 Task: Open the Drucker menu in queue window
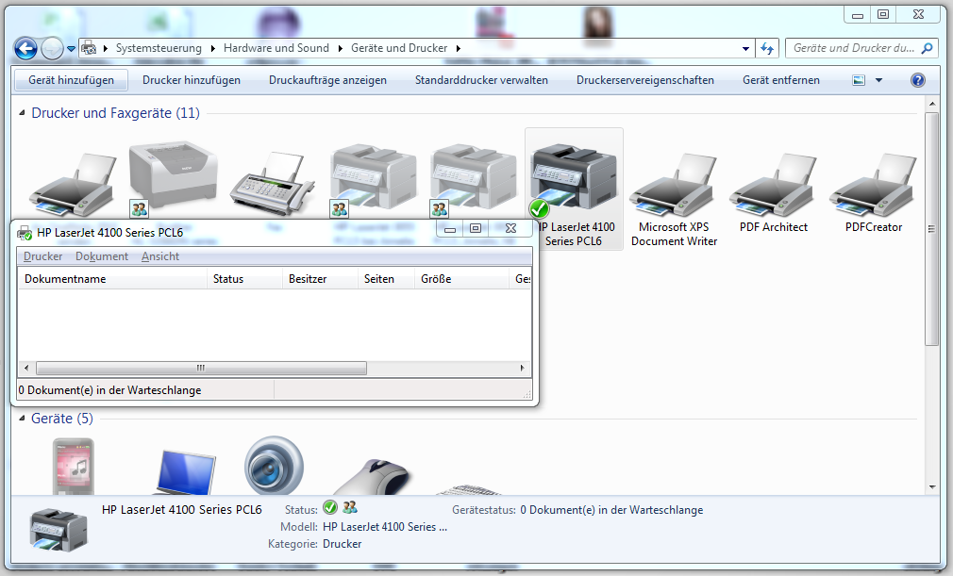tap(43, 256)
